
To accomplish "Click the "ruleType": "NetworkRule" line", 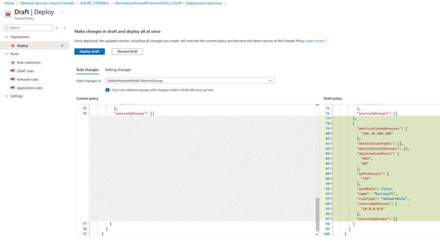I will pos(383,199).
